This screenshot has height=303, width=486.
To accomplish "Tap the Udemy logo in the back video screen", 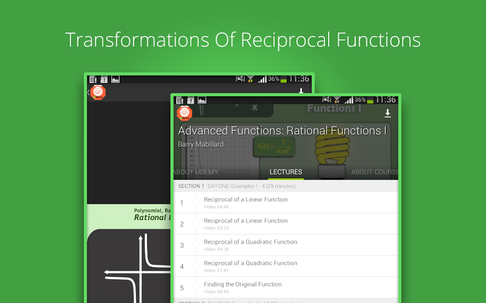I will coord(98,93).
